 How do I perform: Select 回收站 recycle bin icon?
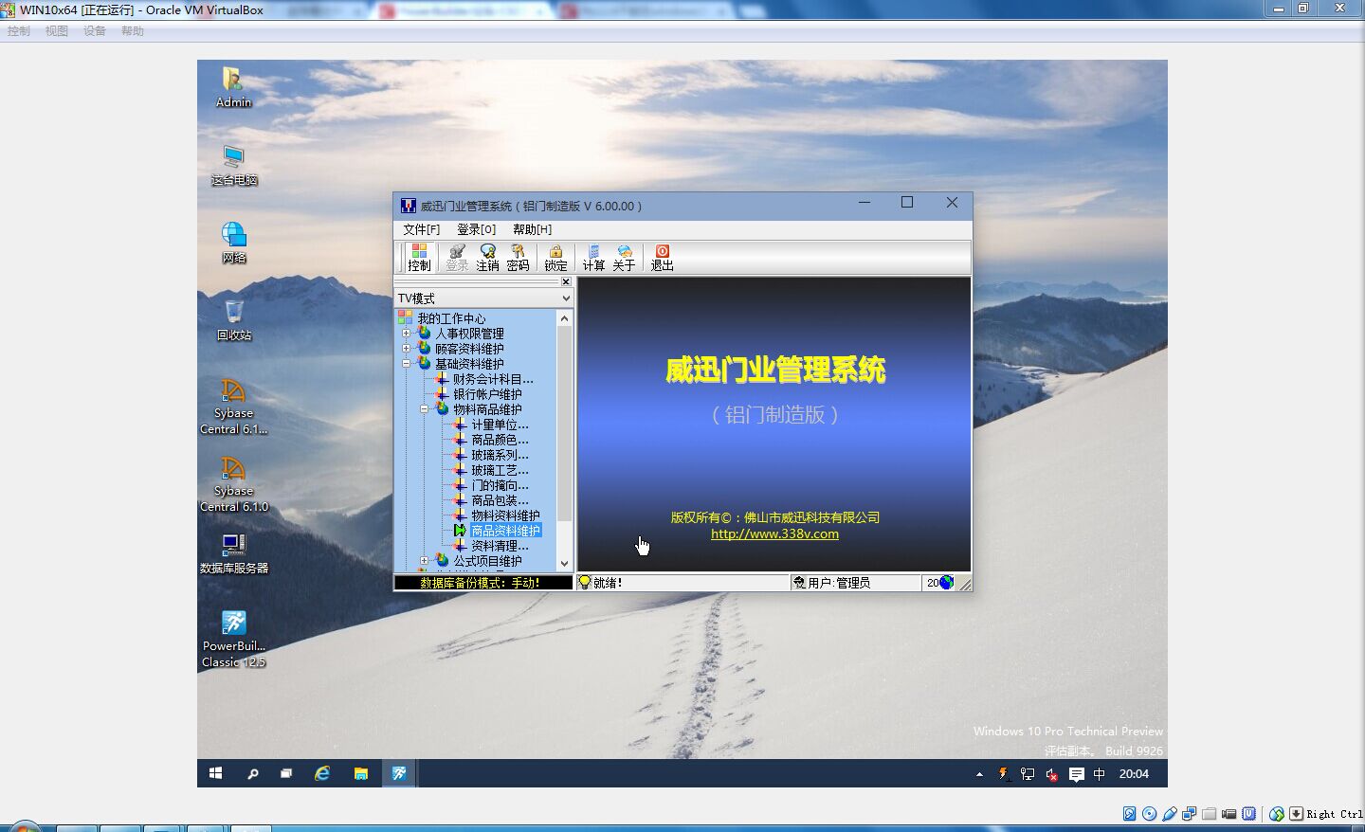pyautogui.click(x=233, y=320)
